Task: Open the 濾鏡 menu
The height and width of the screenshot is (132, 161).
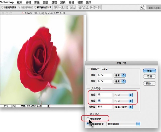Action: pos(63,2)
